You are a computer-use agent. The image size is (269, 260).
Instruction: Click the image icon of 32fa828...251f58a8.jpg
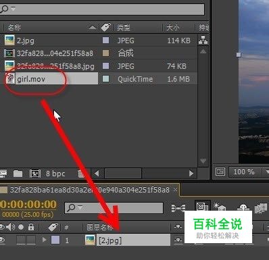click(x=9, y=66)
